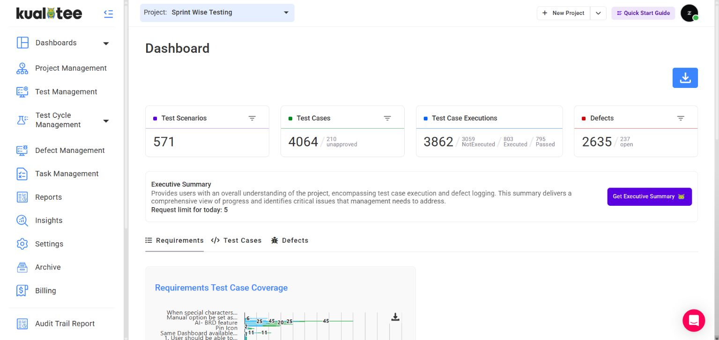The height and width of the screenshot is (340, 719).
Task: Go to Insights in the sidebar
Action: (48, 220)
